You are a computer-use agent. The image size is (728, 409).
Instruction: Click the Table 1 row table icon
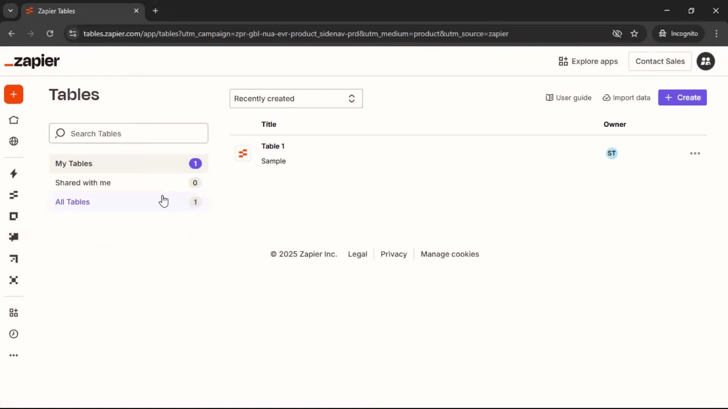pyautogui.click(x=243, y=153)
